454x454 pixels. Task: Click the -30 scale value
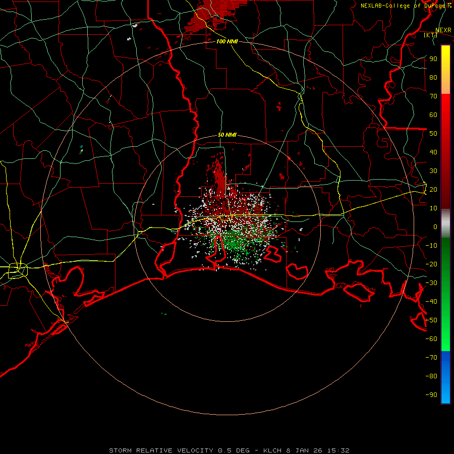pyautogui.click(x=431, y=283)
